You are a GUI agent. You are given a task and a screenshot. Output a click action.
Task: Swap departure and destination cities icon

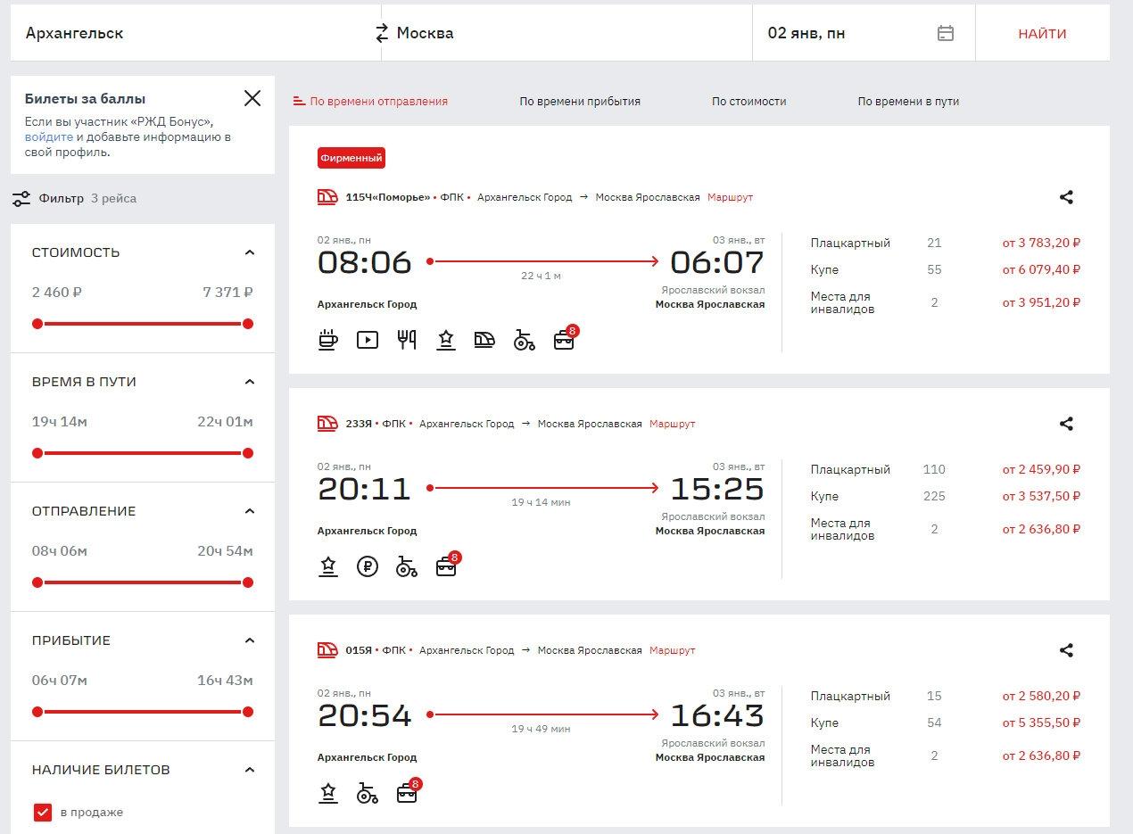tap(382, 34)
